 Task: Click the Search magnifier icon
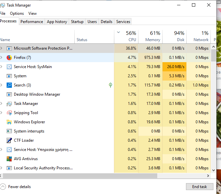9,85
